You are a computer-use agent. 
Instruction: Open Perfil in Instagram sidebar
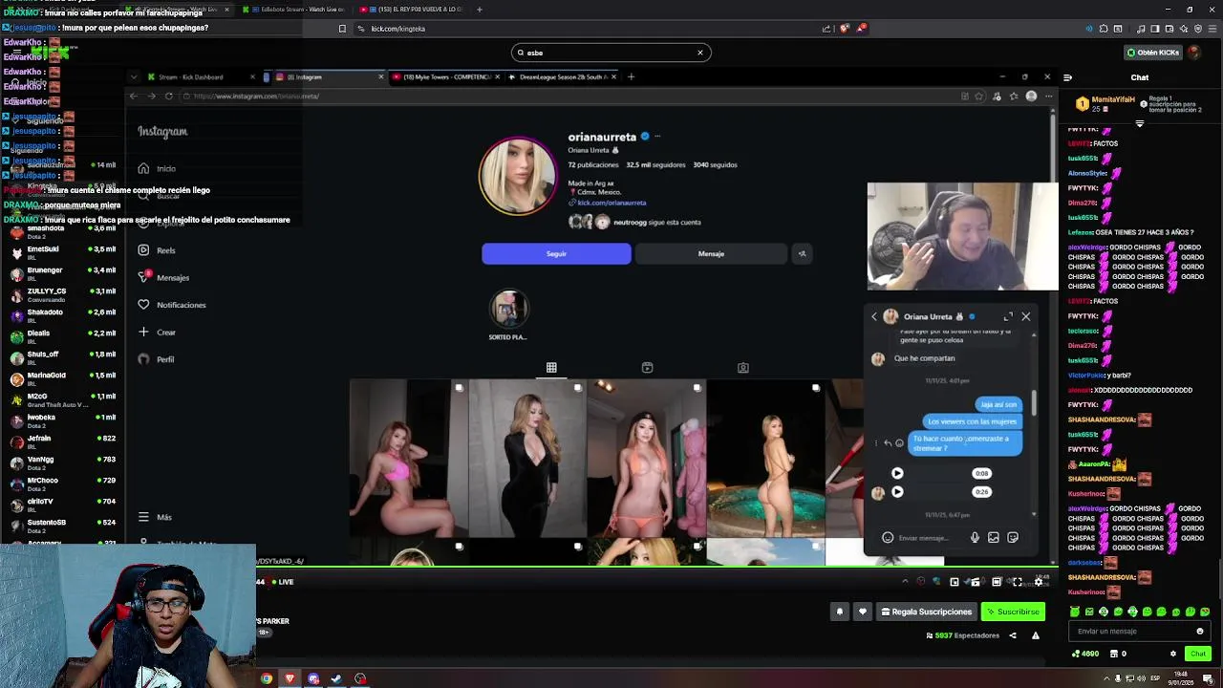click(x=156, y=359)
